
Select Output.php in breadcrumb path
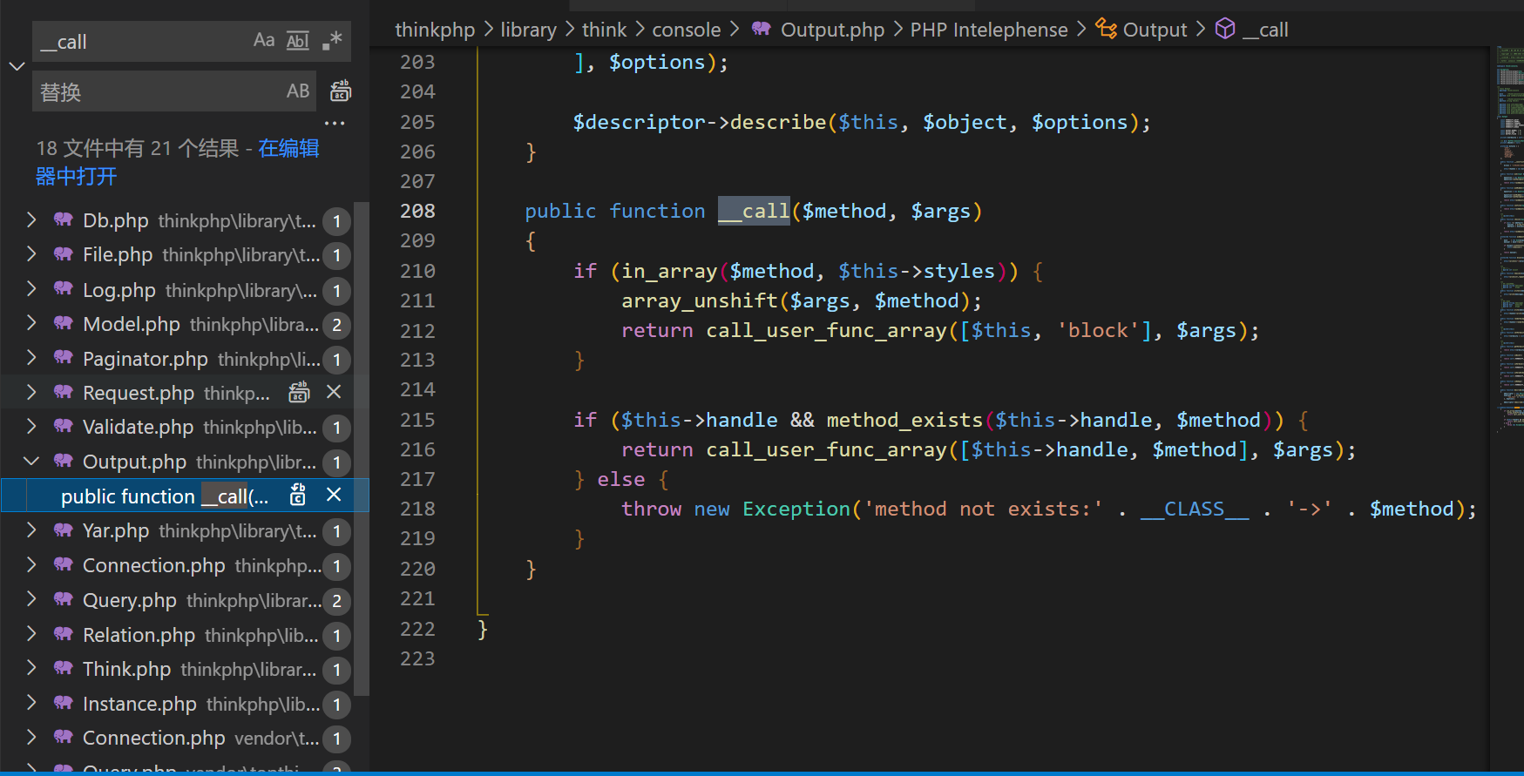[x=831, y=30]
